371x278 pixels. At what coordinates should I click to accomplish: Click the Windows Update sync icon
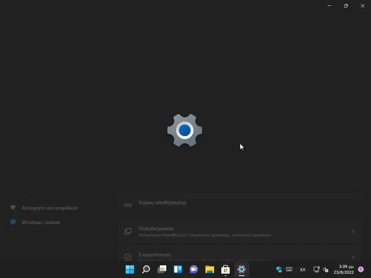[13, 222]
